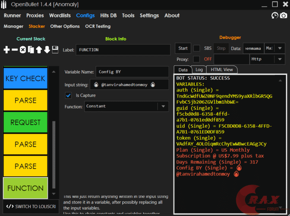
Task: Switch to the Log tab
Action: click(199, 70)
